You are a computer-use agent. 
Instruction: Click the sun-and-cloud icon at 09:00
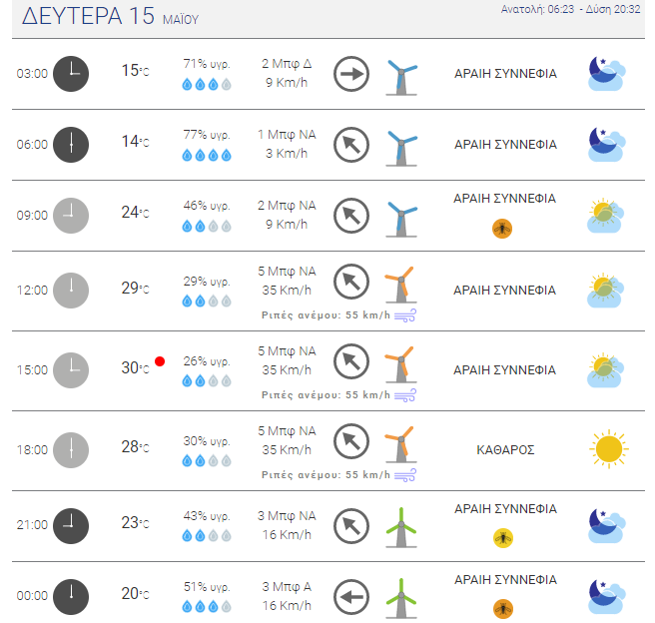[606, 216]
